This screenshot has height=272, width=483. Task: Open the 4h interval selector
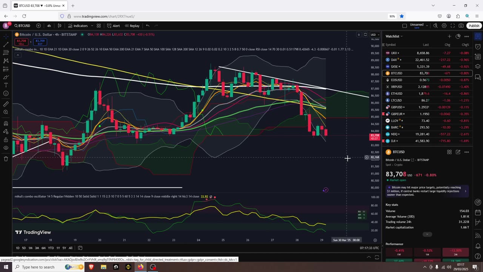[49, 26]
